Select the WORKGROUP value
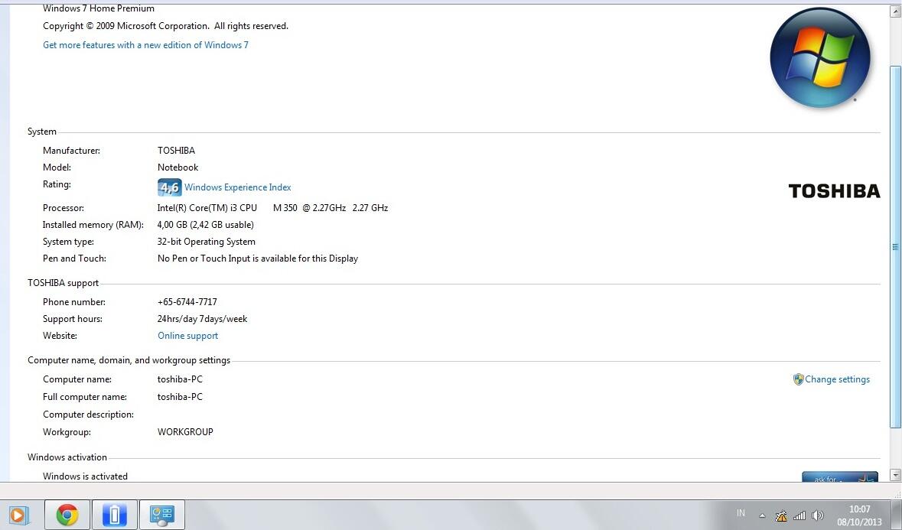The width and height of the screenshot is (902, 530). 185,431
